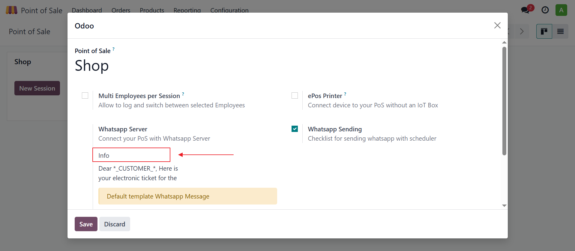Enable the ePos Printer checkbox

(295, 96)
